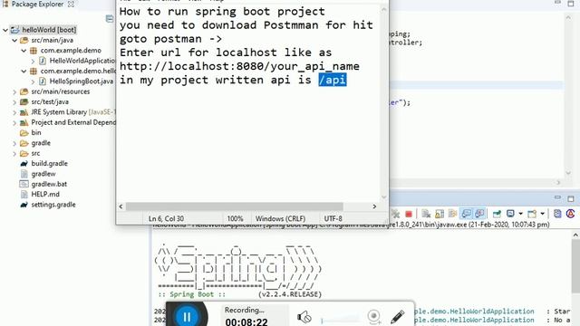Click Windows (CRLF) in Notepad status bar
Viewport: 580px width, 326px height.
[x=280, y=219]
